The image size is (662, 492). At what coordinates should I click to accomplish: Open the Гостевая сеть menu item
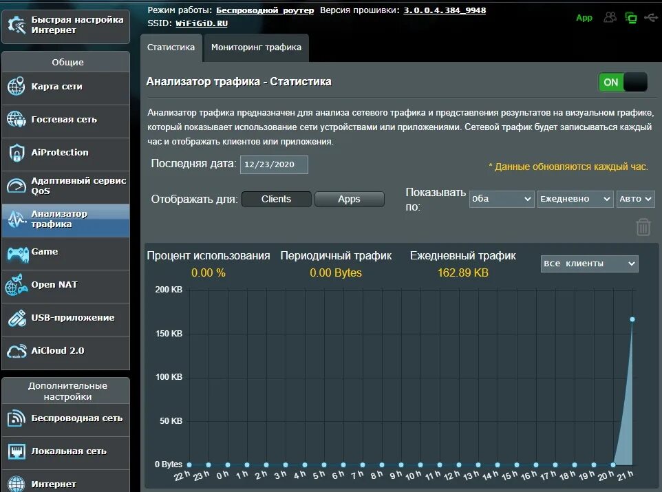66,121
